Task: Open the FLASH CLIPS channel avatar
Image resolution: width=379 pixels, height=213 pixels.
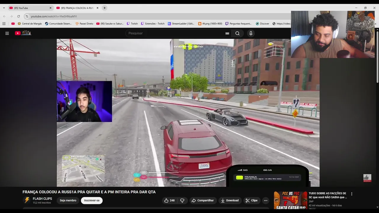Action: point(27,200)
